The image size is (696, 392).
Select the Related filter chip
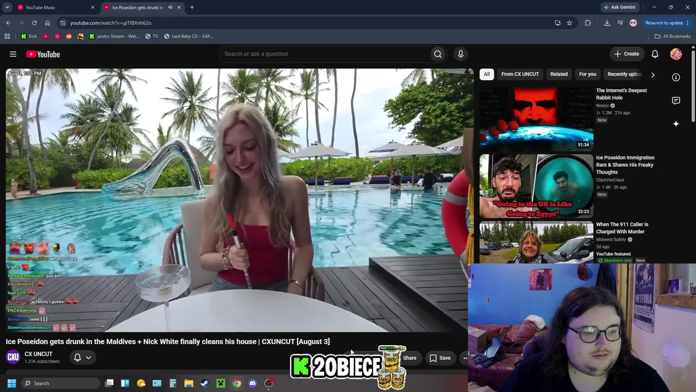click(x=559, y=74)
